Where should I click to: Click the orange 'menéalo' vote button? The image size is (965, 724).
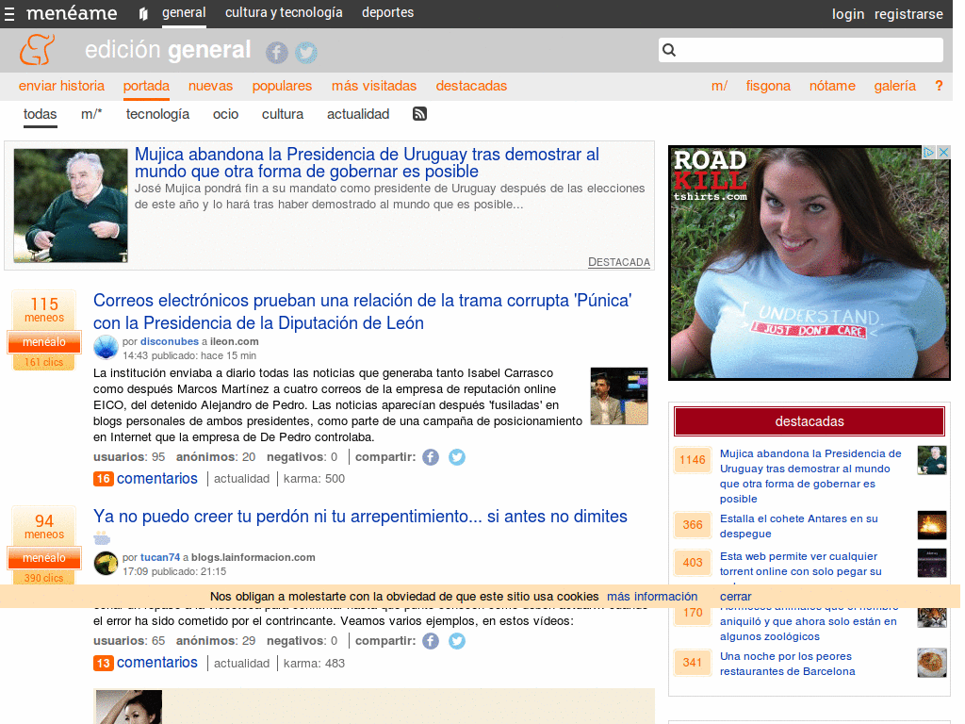coord(44,342)
